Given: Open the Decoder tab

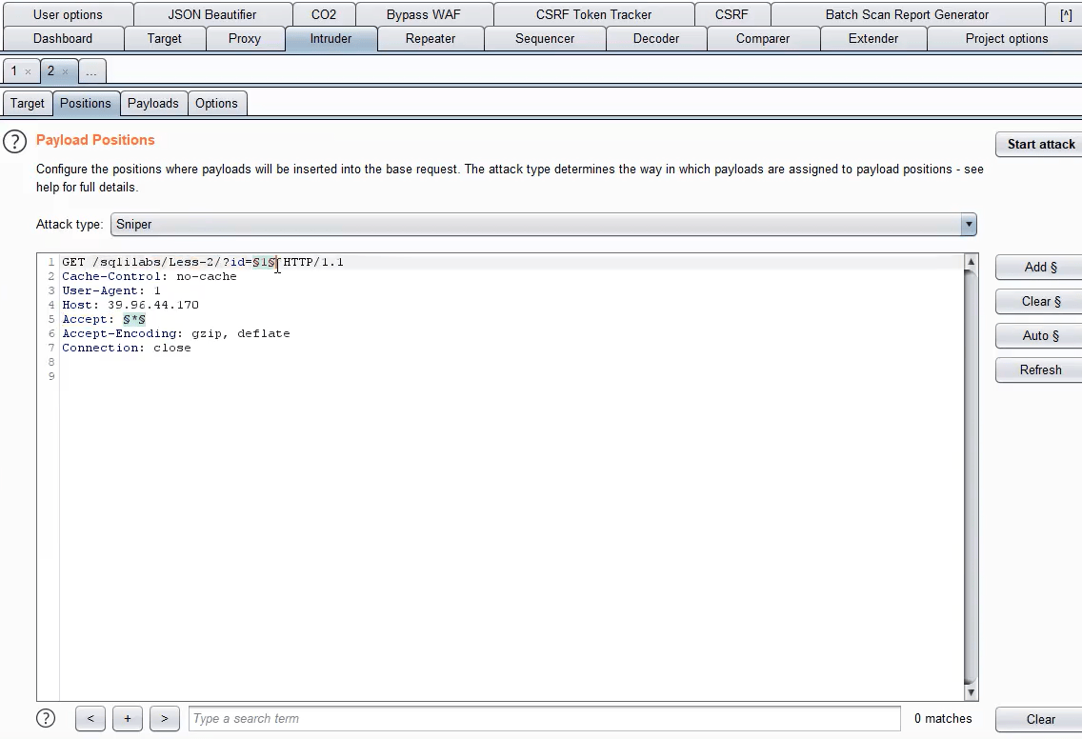Looking at the screenshot, I should point(655,39).
